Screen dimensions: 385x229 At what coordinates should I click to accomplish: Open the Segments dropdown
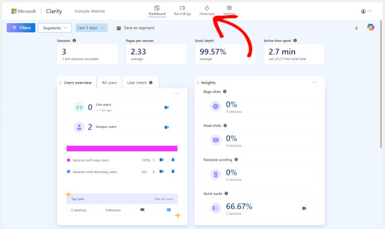tap(55, 28)
